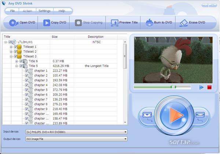
Task: Collapse the Titleset 3 node
Action: click(11, 56)
